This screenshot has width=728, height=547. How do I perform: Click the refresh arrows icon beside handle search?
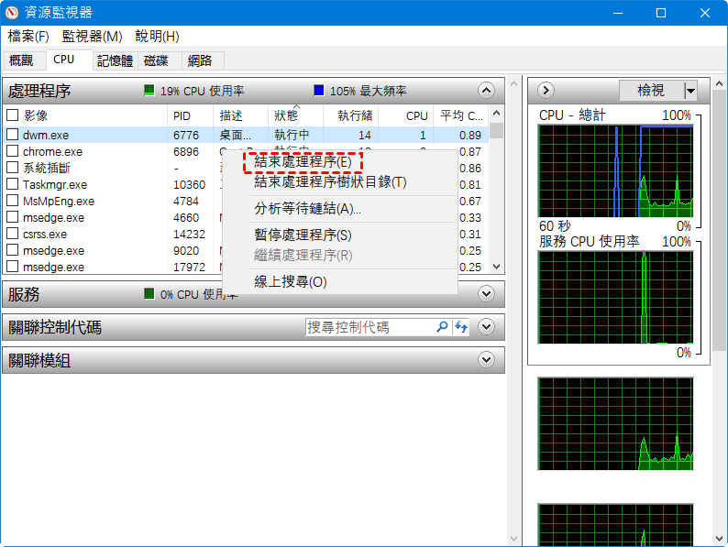[x=460, y=327]
